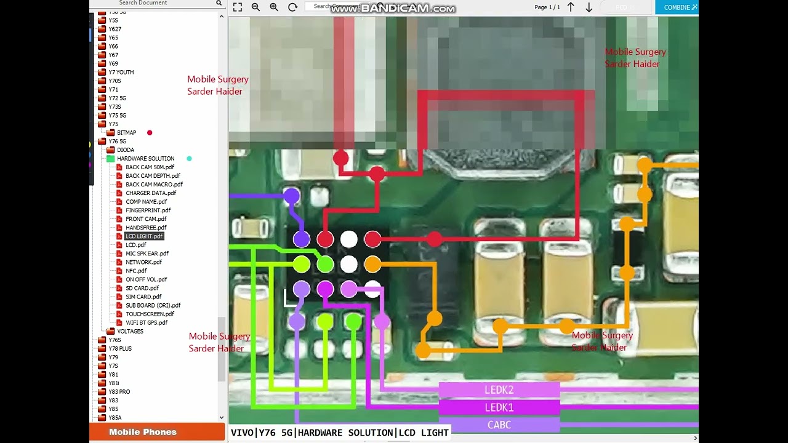Click the cyan dot beside HARDWARE SOLUTION
The height and width of the screenshot is (443, 788).
point(189,158)
